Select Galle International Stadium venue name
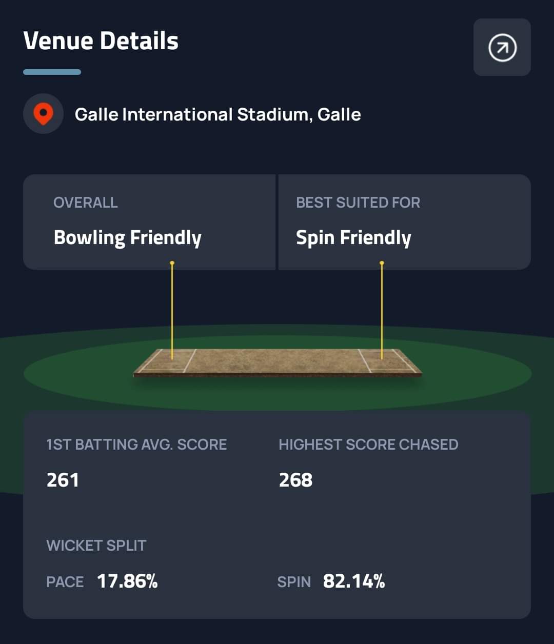 tap(217, 114)
